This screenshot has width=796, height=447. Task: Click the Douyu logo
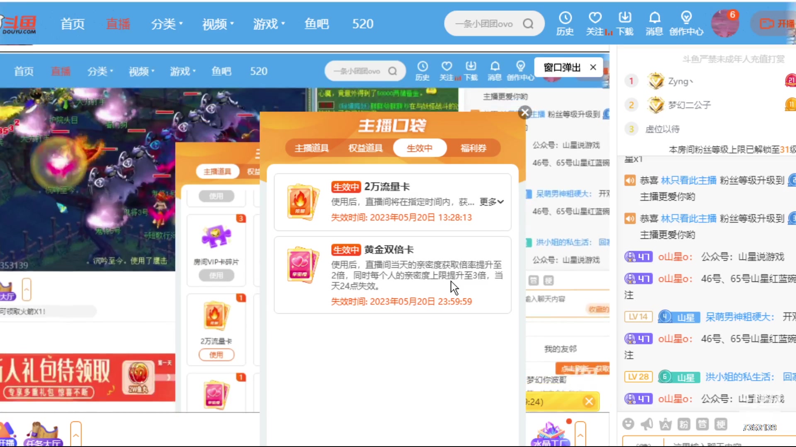click(x=19, y=25)
